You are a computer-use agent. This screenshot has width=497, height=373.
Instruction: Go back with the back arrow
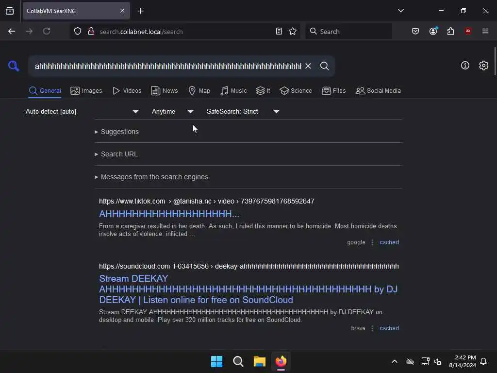(x=12, y=31)
